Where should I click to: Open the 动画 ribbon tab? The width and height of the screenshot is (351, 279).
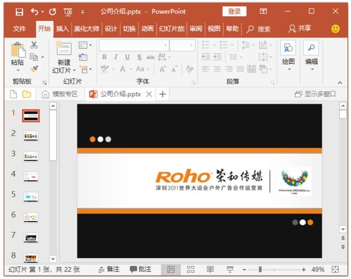pos(148,29)
